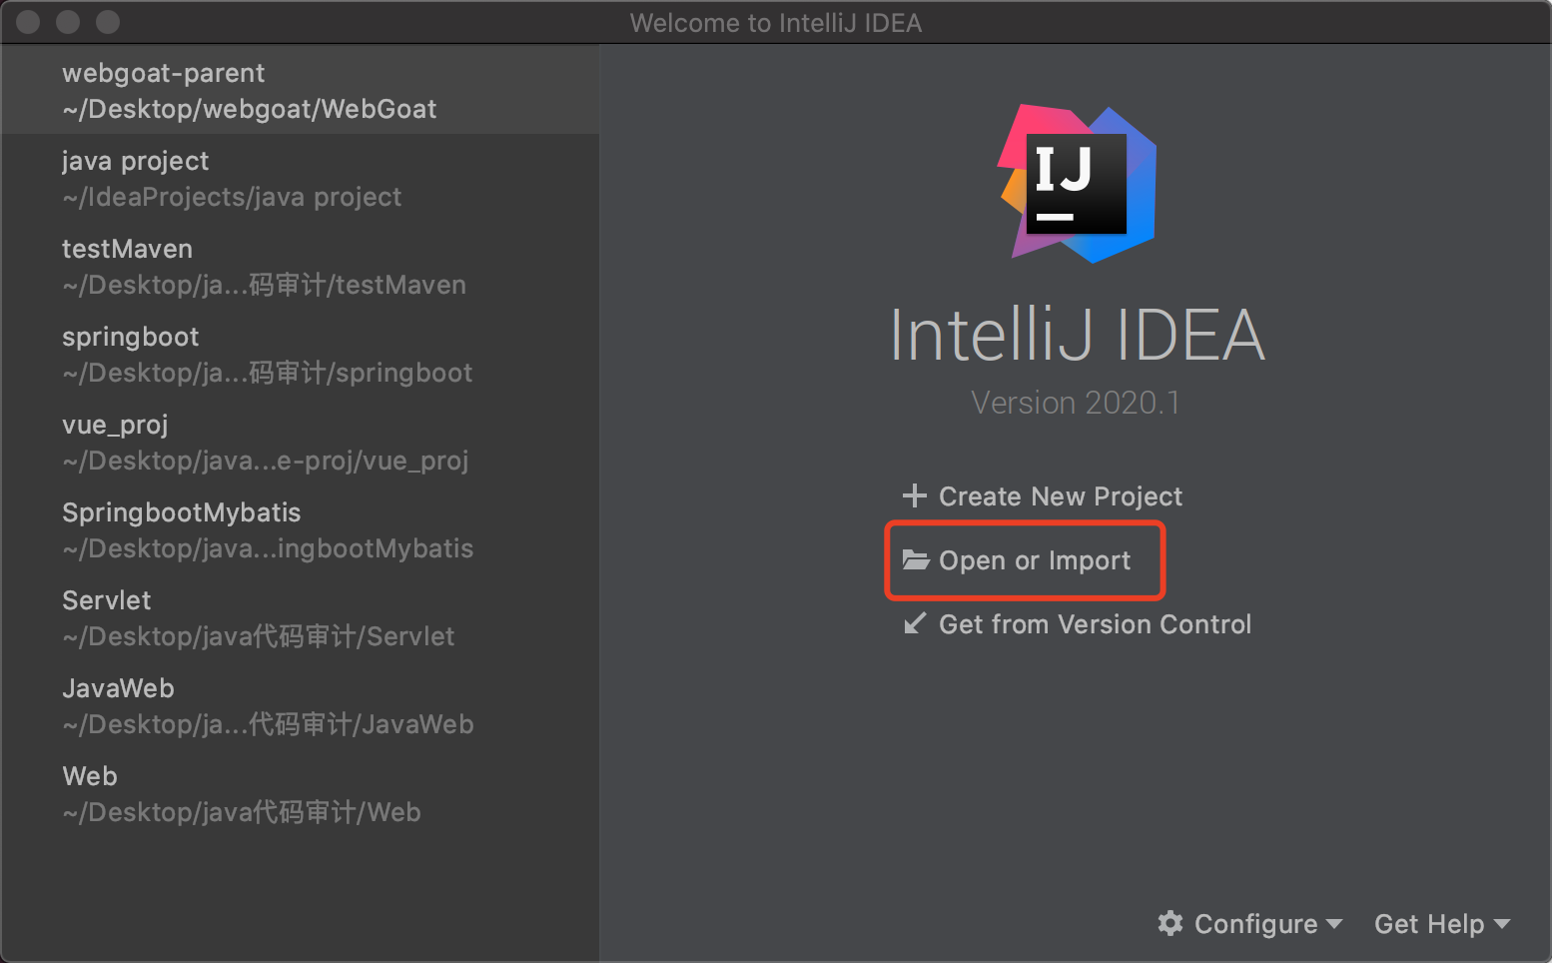The image size is (1552, 963).
Task: Choose Open or Import
Action: (1035, 560)
